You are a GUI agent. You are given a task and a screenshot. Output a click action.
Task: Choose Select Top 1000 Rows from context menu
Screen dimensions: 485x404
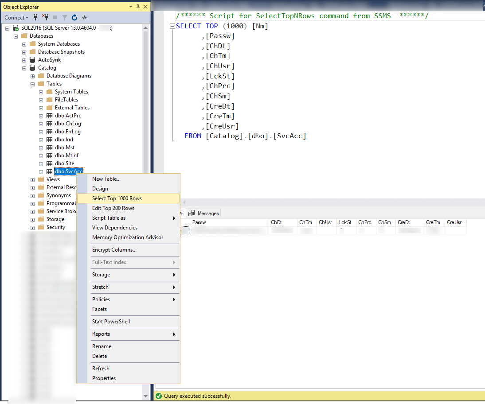(117, 198)
